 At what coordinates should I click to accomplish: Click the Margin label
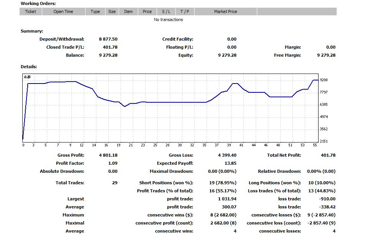[x=293, y=47]
